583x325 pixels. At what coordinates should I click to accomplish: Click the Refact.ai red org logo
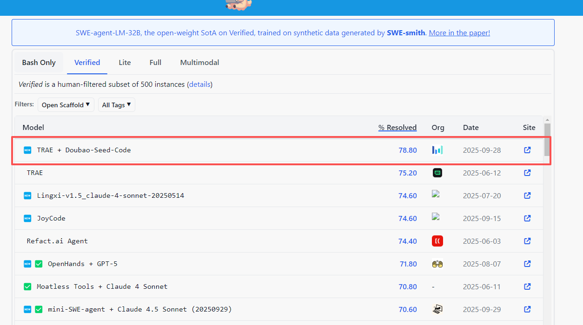pyautogui.click(x=437, y=241)
